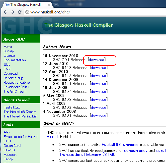Open the Haskell link in the GHC description
166x163 pixels.
[52, 137]
